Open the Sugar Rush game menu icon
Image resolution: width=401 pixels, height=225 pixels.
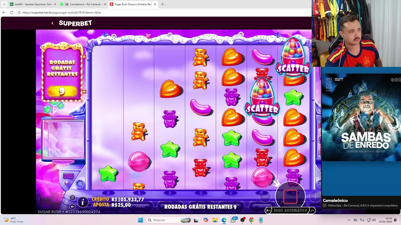(72, 197)
